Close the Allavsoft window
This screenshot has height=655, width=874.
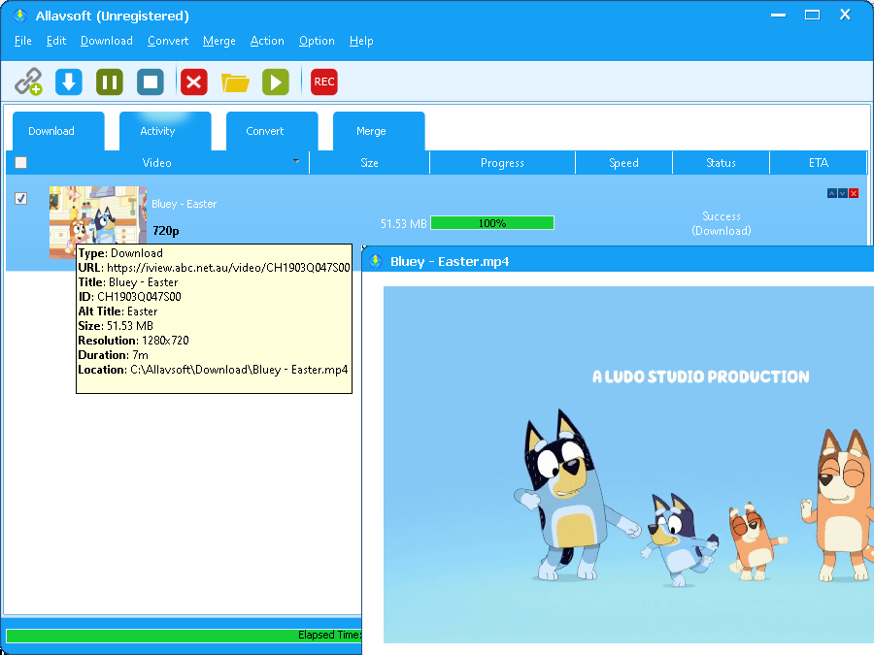(845, 15)
